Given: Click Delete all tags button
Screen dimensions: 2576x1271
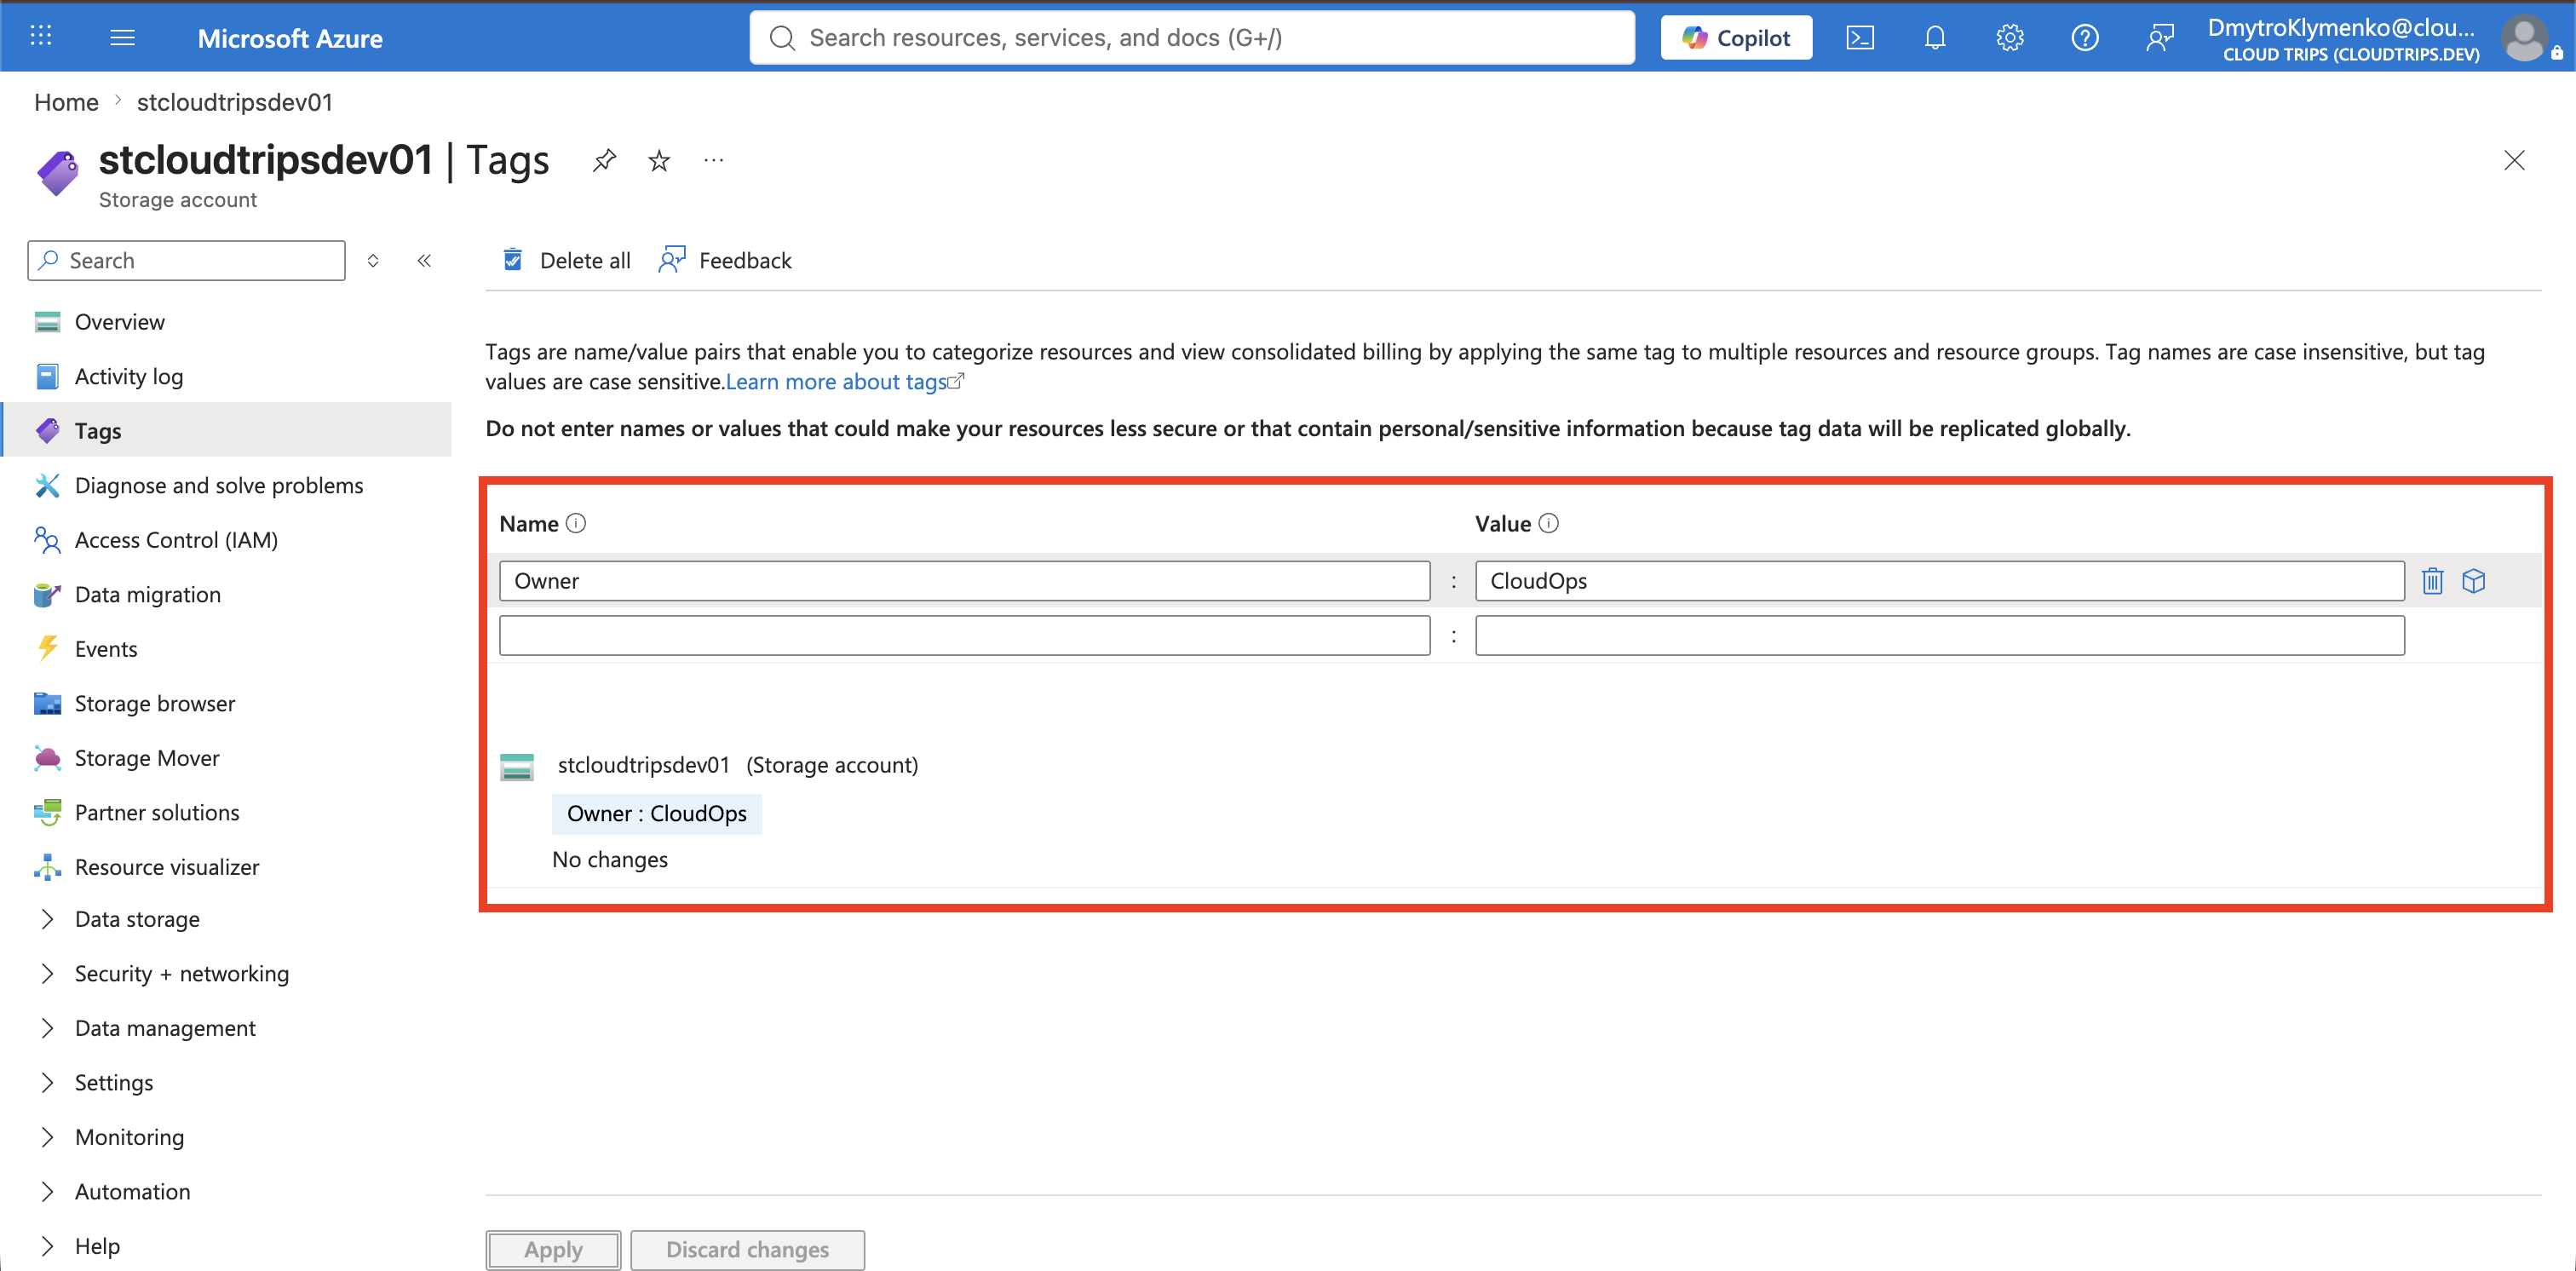Looking at the screenshot, I should (567, 260).
